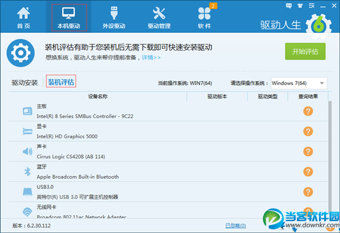Image resolution: width=340 pixels, height=233 pixels.
Task: Click the 驱动类型 column header
Action: (267, 96)
